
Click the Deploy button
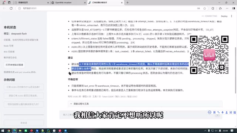224,16
